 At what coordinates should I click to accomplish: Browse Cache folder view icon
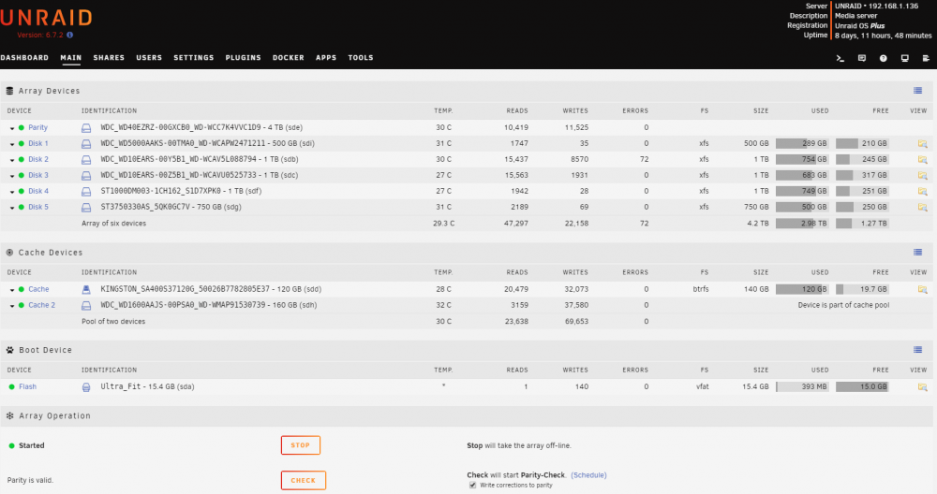coord(923,289)
